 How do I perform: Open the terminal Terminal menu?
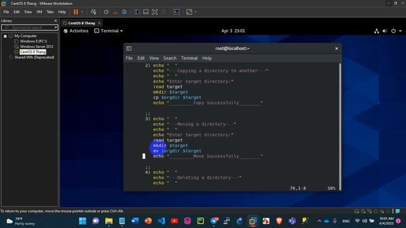189,58
